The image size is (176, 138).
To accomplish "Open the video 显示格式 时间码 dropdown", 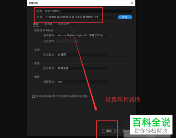I will click(83, 55).
